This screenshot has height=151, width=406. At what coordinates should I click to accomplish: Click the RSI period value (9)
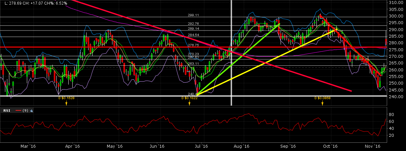pyautogui.click(x=25, y=111)
